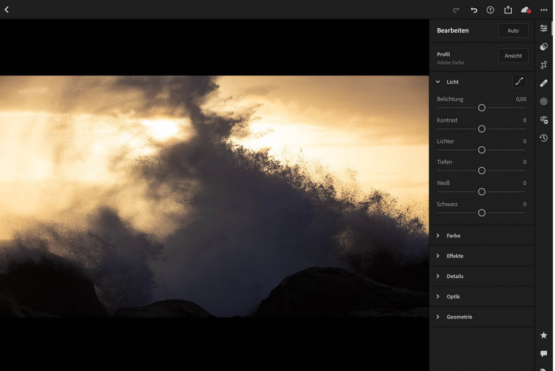
Task: Open the star rating panel
Action: tap(544, 335)
